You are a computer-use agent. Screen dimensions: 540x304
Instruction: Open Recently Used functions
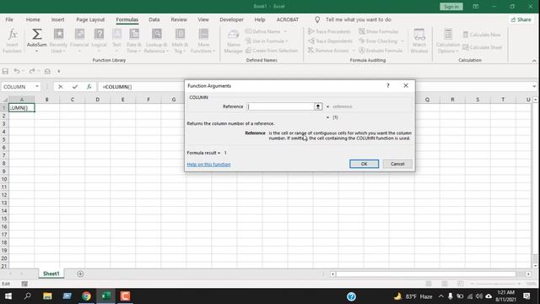(x=58, y=41)
